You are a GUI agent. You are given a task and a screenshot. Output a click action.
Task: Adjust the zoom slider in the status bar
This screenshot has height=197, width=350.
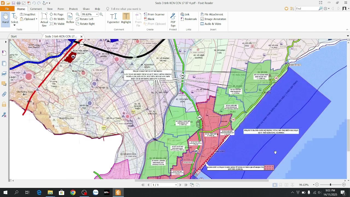pyautogui.click(x=330, y=185)
